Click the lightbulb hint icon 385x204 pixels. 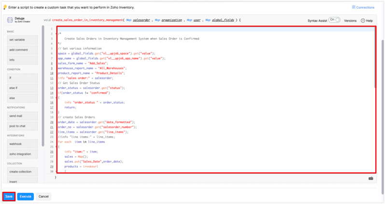pyautogui.click(x=5, y=8)
